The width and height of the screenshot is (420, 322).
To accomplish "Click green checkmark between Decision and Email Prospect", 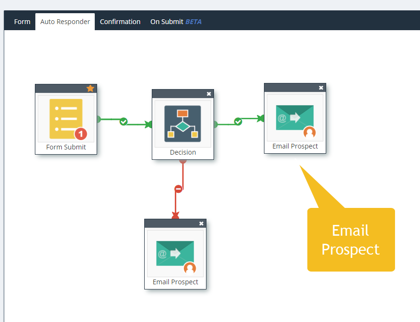I will pyautogui.click(x=238, y=122).
